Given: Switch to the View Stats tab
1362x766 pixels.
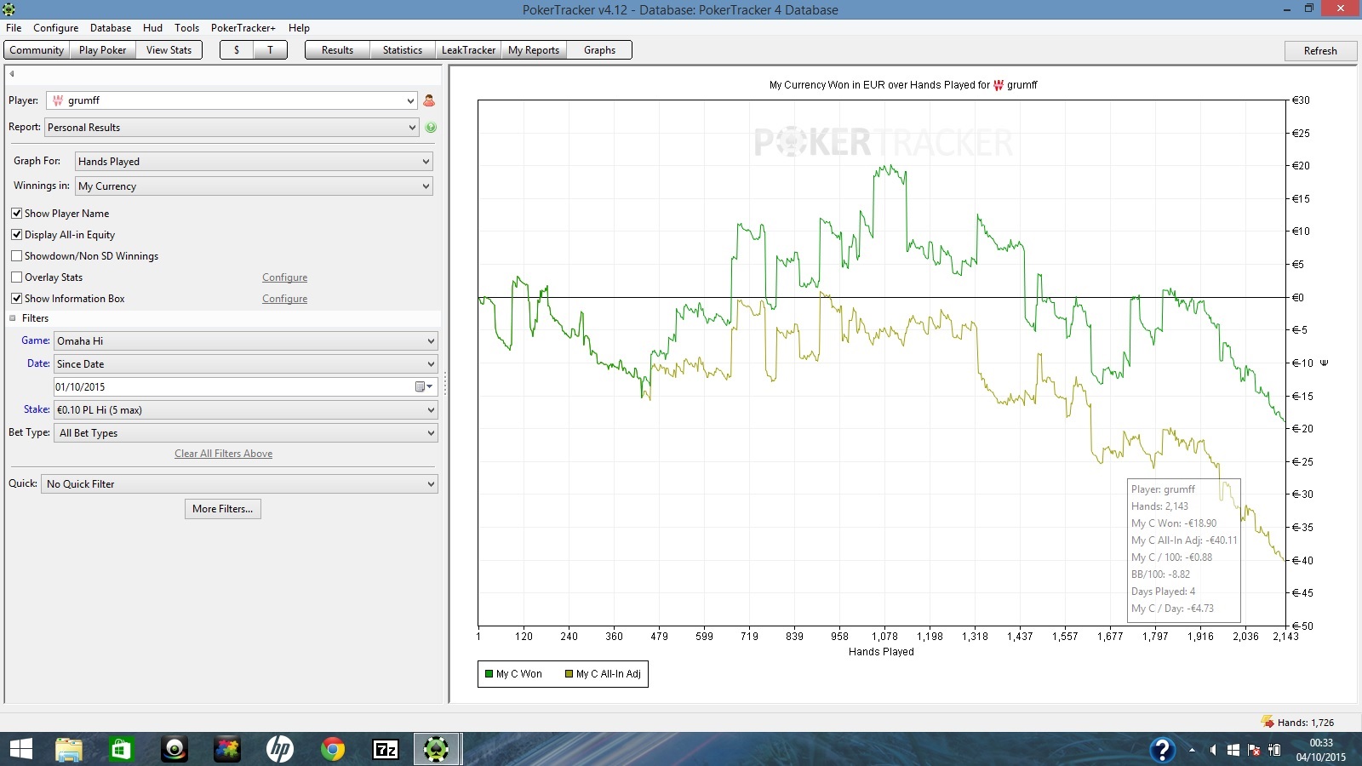Looking at the screenshot, I should [x=169, y=50].
